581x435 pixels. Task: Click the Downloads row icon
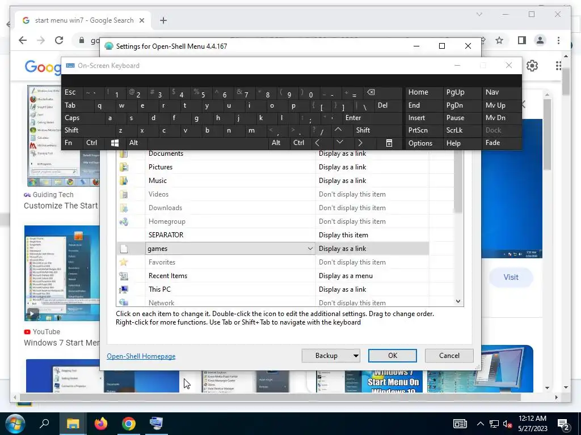[x=124, y=208]
